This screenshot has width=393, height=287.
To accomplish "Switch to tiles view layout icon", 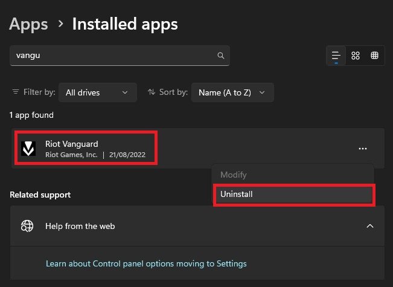I will [374, 56].
